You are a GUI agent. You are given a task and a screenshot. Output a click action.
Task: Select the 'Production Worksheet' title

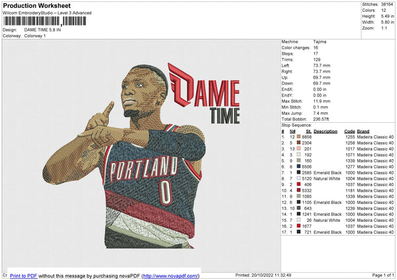click(36, 5)
